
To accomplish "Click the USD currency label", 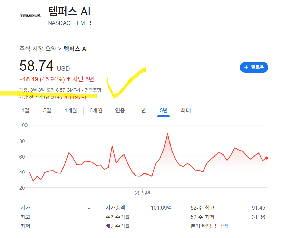I will 63,68.
